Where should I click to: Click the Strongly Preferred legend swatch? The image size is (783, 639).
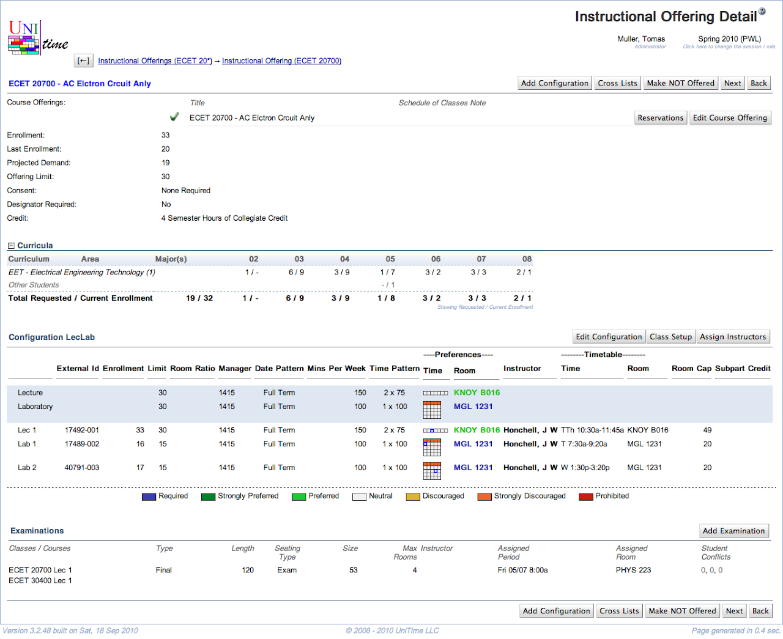208,497
